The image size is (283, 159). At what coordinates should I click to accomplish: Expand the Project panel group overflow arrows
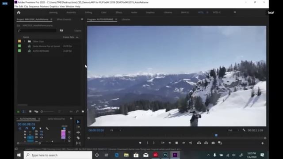[82, 19]
